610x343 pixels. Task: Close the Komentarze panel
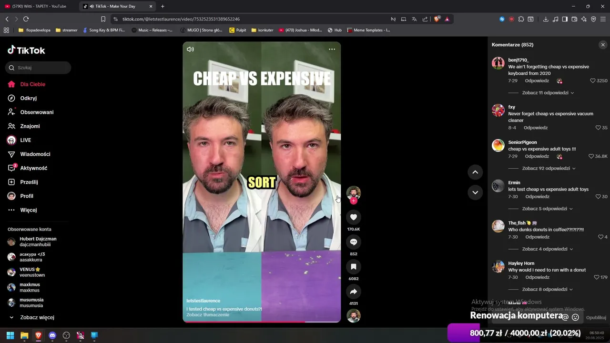(603, 45)
